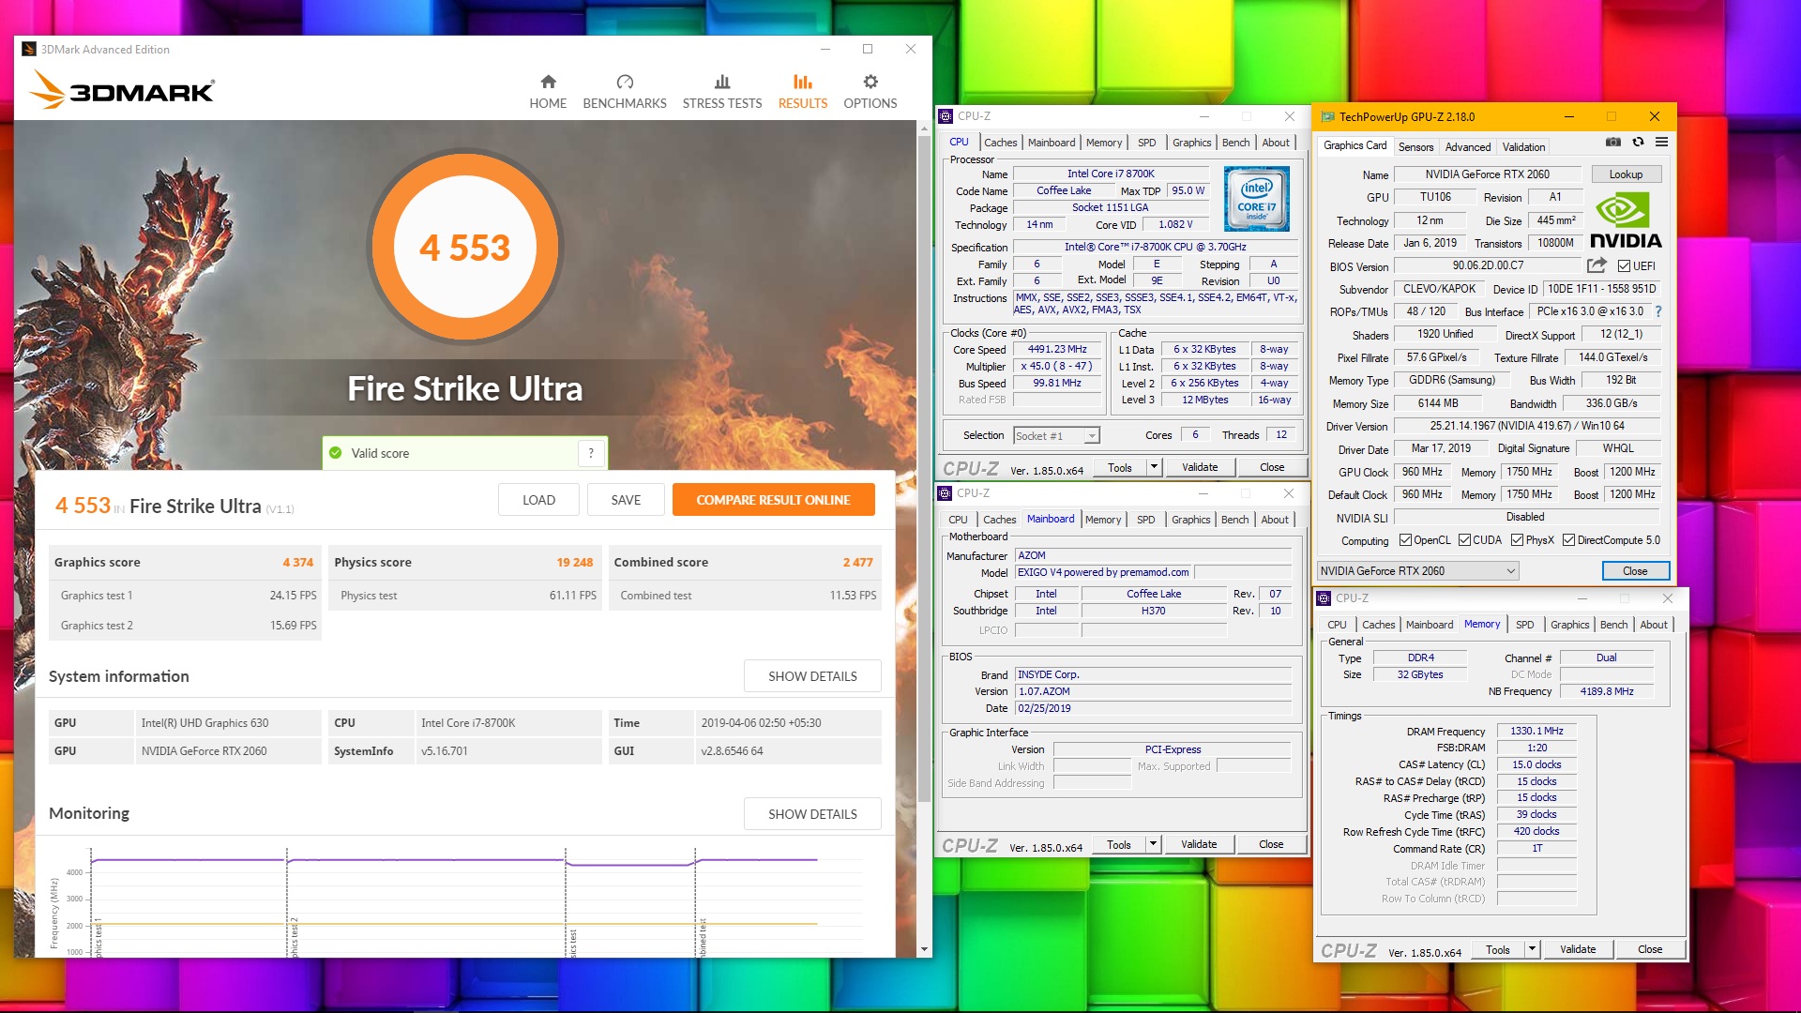Click the Close button in GPU-Z
Viewport: 1801px width, 1013px height.
coord(1635,571)
